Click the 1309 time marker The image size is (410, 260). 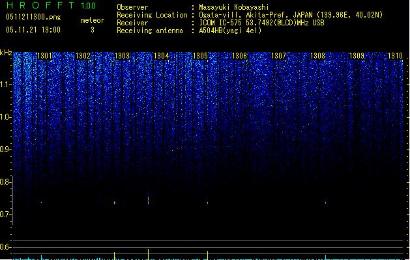tap(357, 55)
